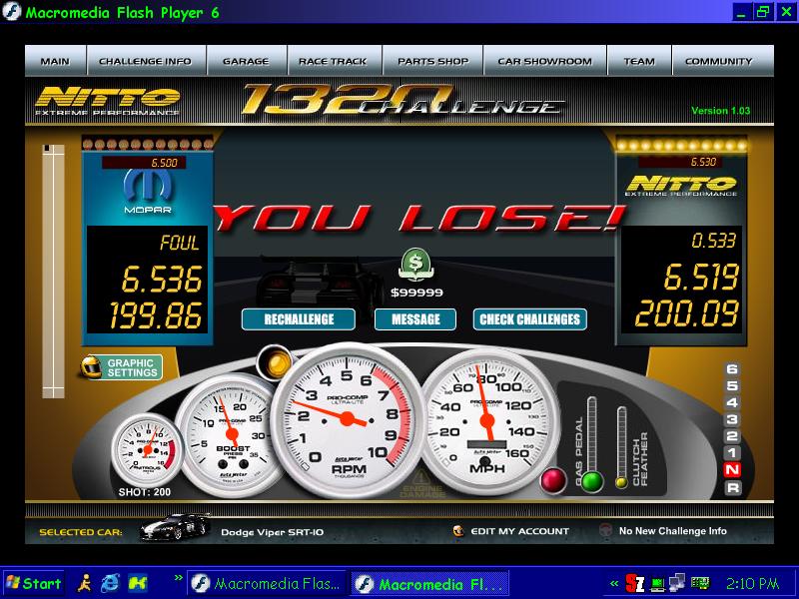The width and height of the screenshot is (799, 599).
Task: Click the FOUL reaction time text
Action: tap(180, 243)
